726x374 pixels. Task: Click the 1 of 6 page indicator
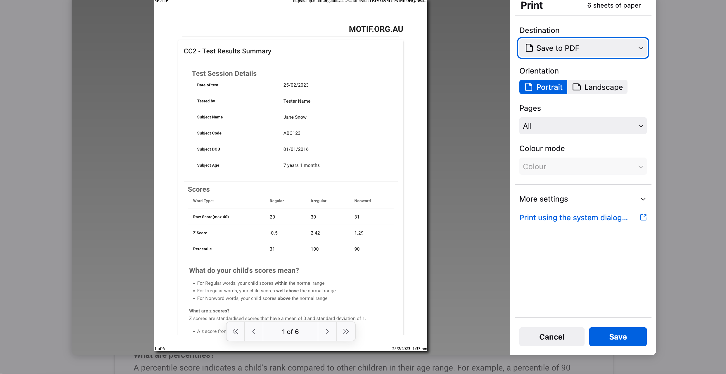[x=290, y=332]
